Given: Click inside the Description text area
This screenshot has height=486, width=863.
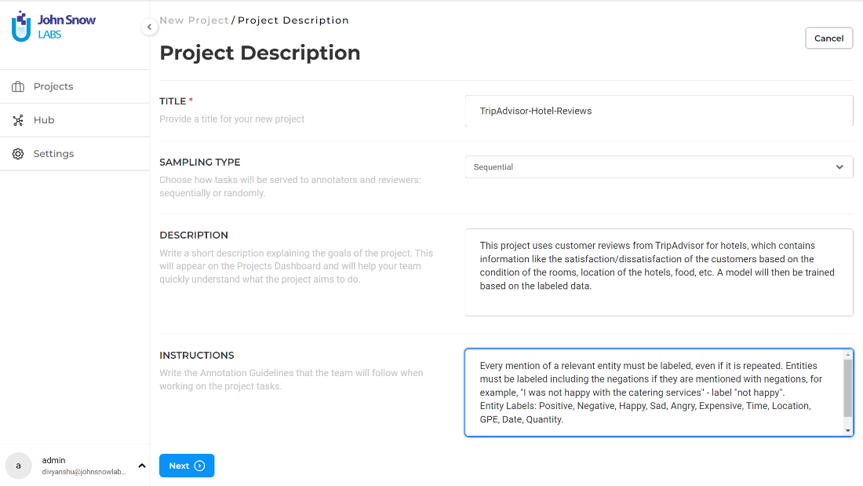Looking at the screenshot, I should point(659,272).
